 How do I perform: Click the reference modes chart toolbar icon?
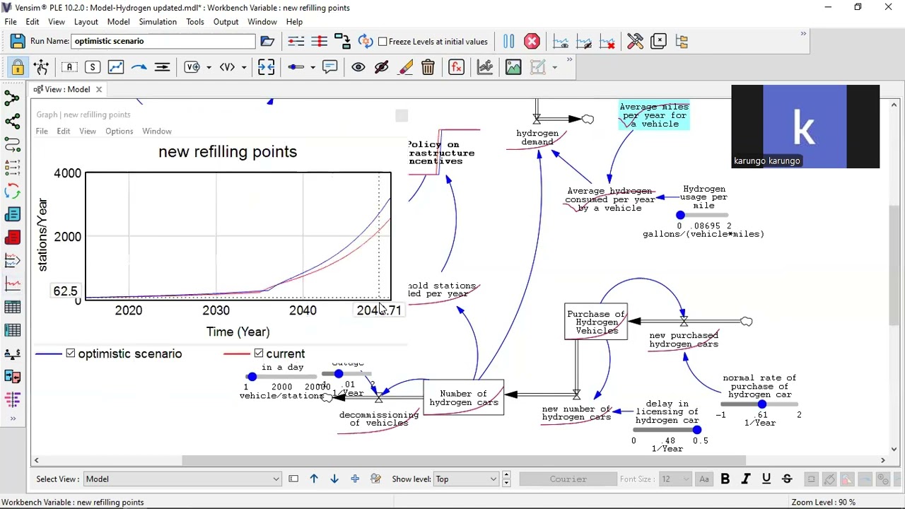click(x=484, y=67)
